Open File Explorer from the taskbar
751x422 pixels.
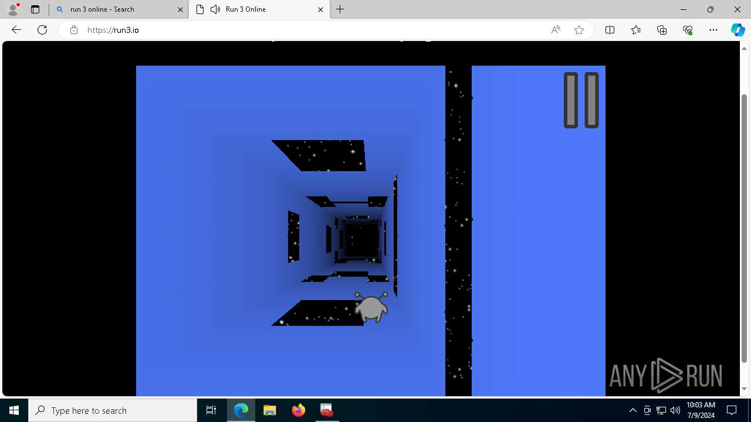click(x=270, y=410)
